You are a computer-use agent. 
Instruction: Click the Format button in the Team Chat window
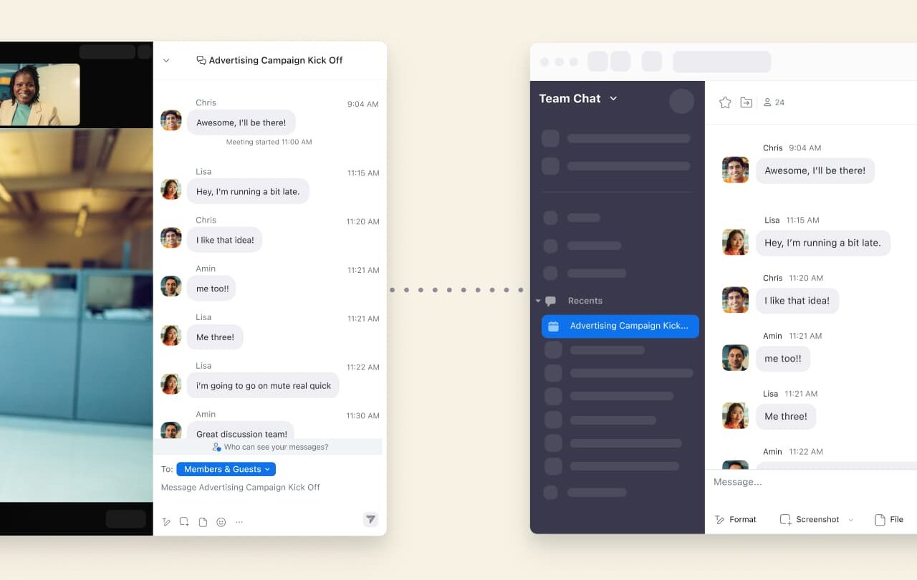[x=736, y=520]
